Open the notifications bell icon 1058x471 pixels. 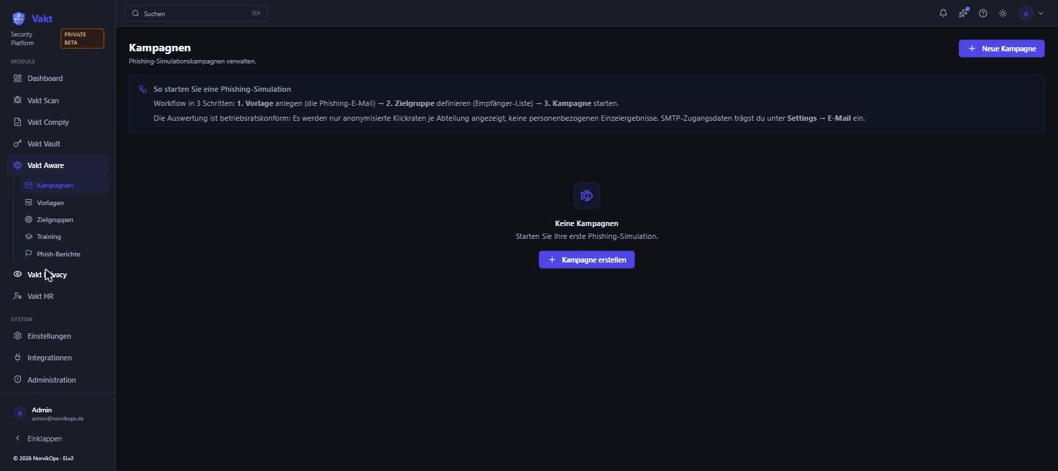(x=943, y=13)
